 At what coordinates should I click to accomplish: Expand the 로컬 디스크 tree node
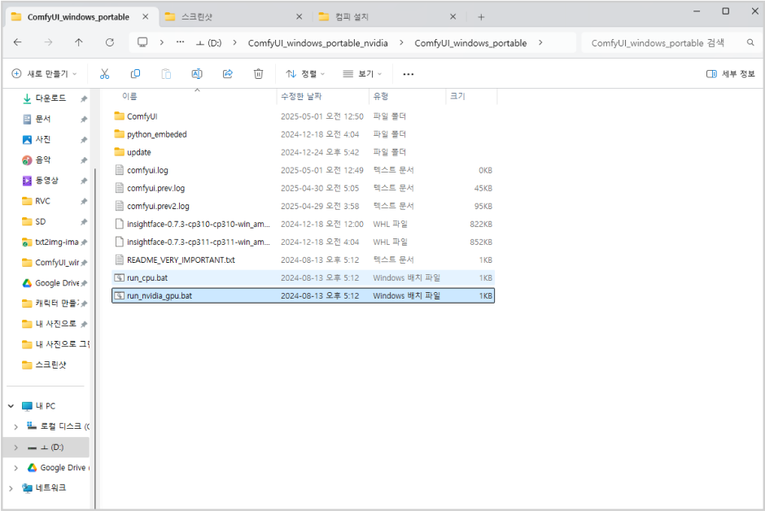(x=16, y=426)
